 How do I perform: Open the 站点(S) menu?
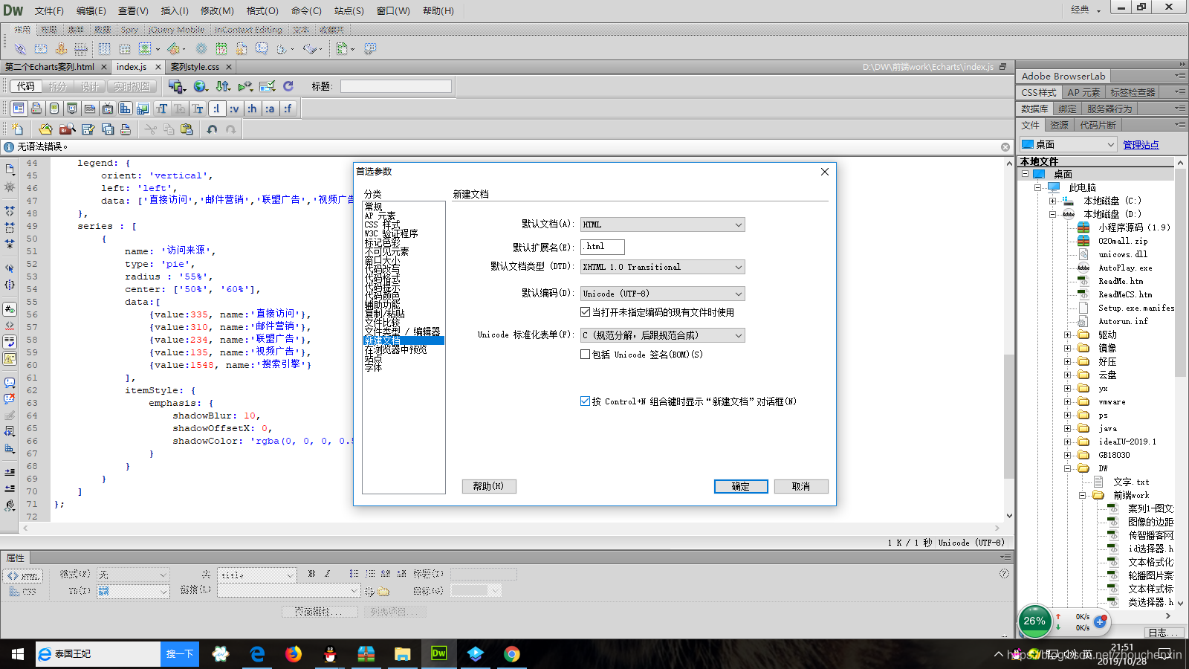(x=349, y=10)
